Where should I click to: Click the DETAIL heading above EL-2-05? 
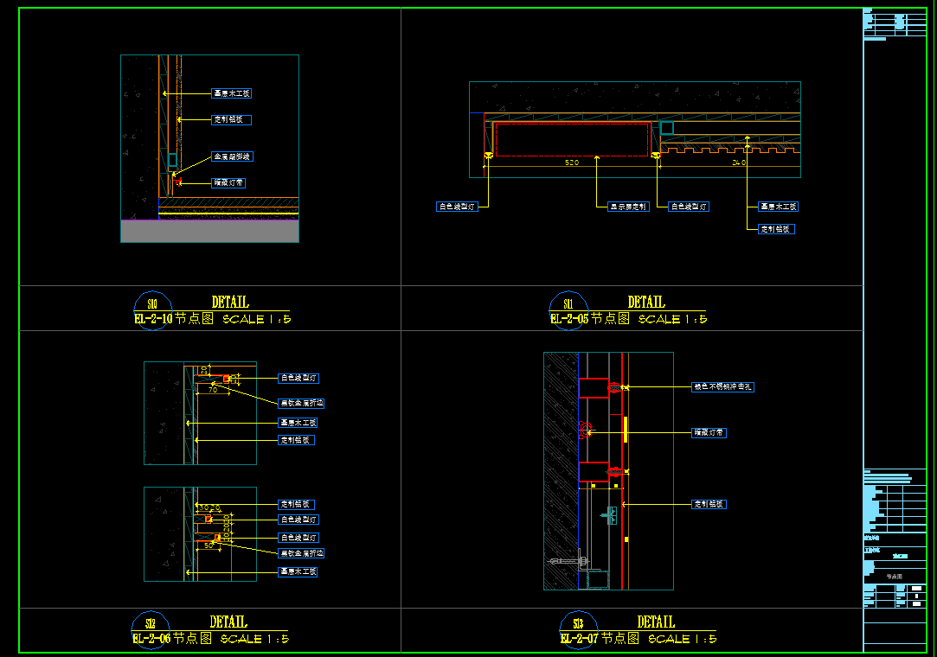point(646,303)
